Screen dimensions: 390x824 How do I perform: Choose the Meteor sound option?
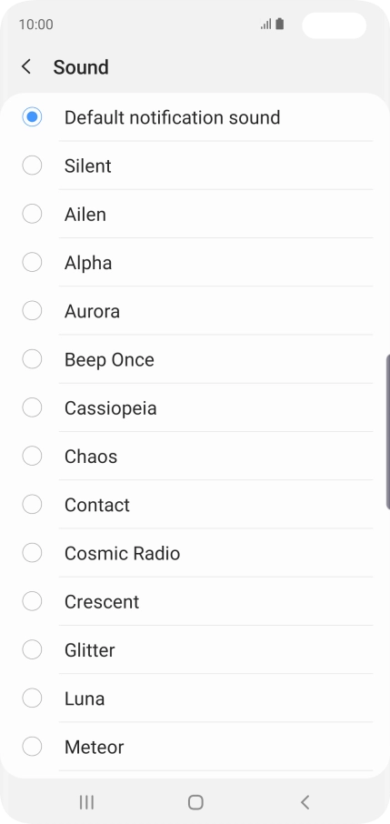pos(195,747)
